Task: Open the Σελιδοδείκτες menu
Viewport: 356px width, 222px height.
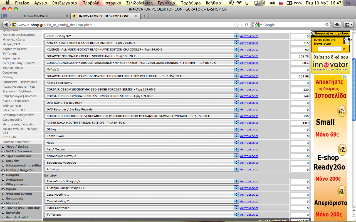Action: 139,3
